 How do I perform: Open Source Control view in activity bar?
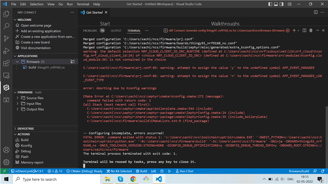coord(6,38)
